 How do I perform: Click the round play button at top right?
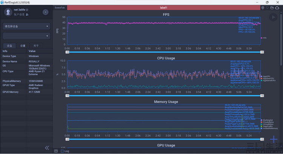click(x=273, y=17)
